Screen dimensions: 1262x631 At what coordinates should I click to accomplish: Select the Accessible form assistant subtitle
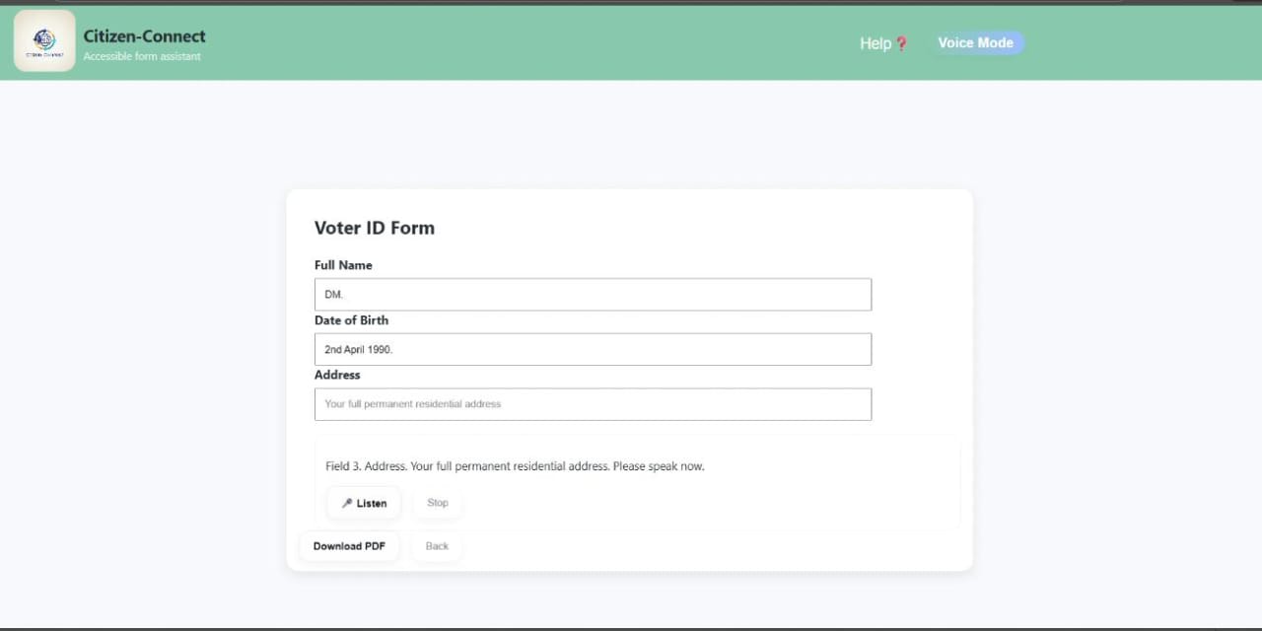pos(142,56)
